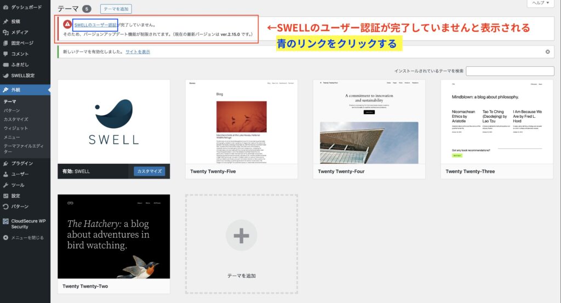Click the theme search input field
Viewport: 561px width, 303px height.
(510, 71)
